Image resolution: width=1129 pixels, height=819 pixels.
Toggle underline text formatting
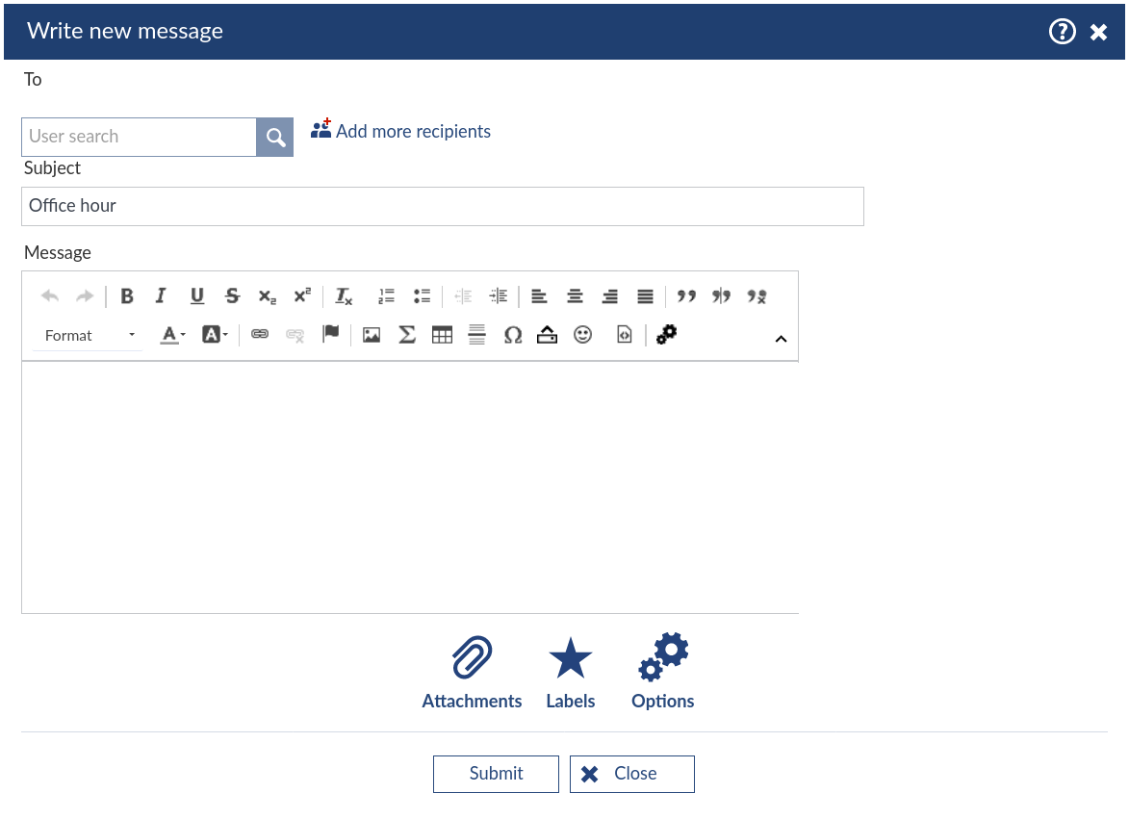point(196,296)
